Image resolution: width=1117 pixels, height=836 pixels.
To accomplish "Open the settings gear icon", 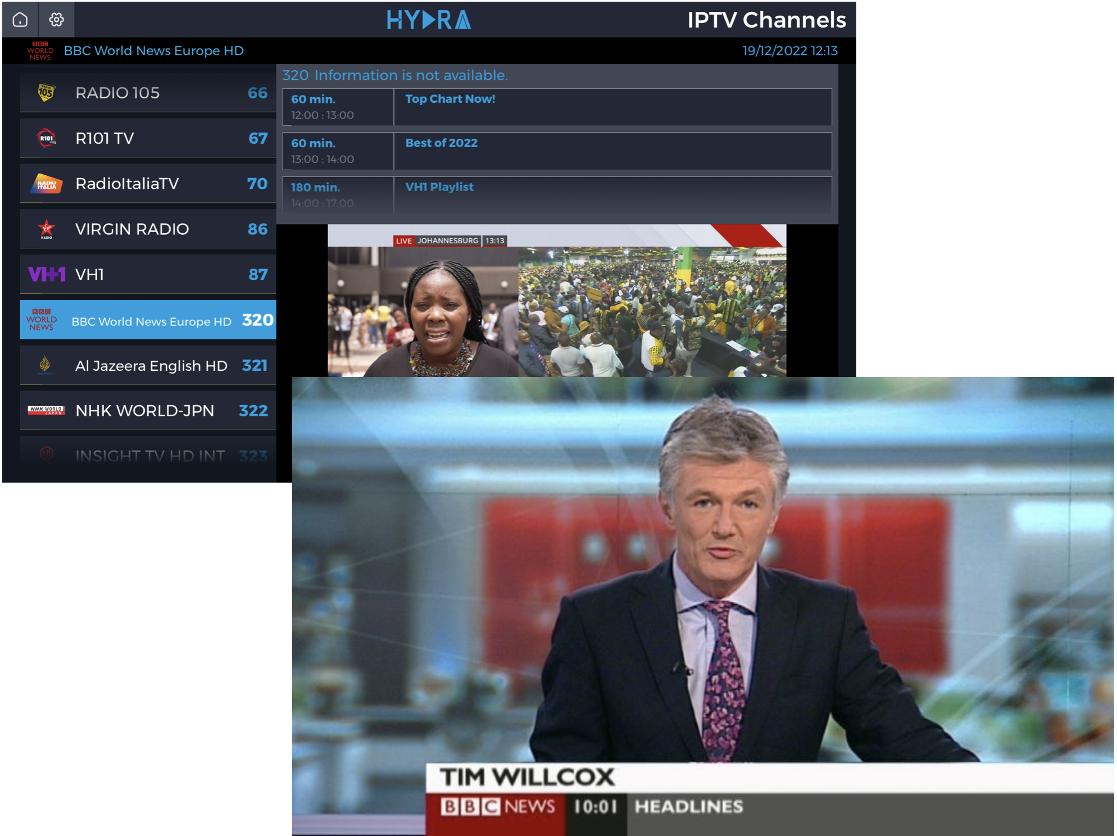I will coord(56,20).
